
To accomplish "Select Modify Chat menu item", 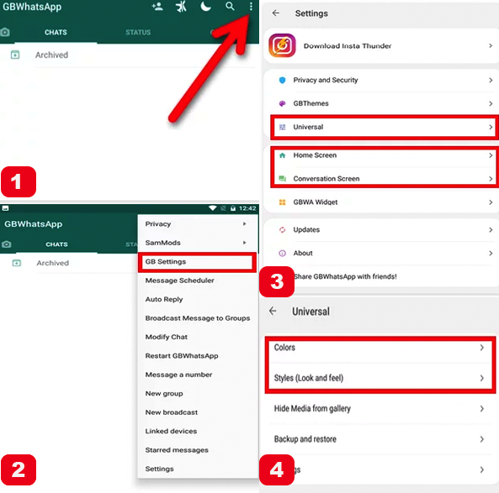I will (198, 337).
